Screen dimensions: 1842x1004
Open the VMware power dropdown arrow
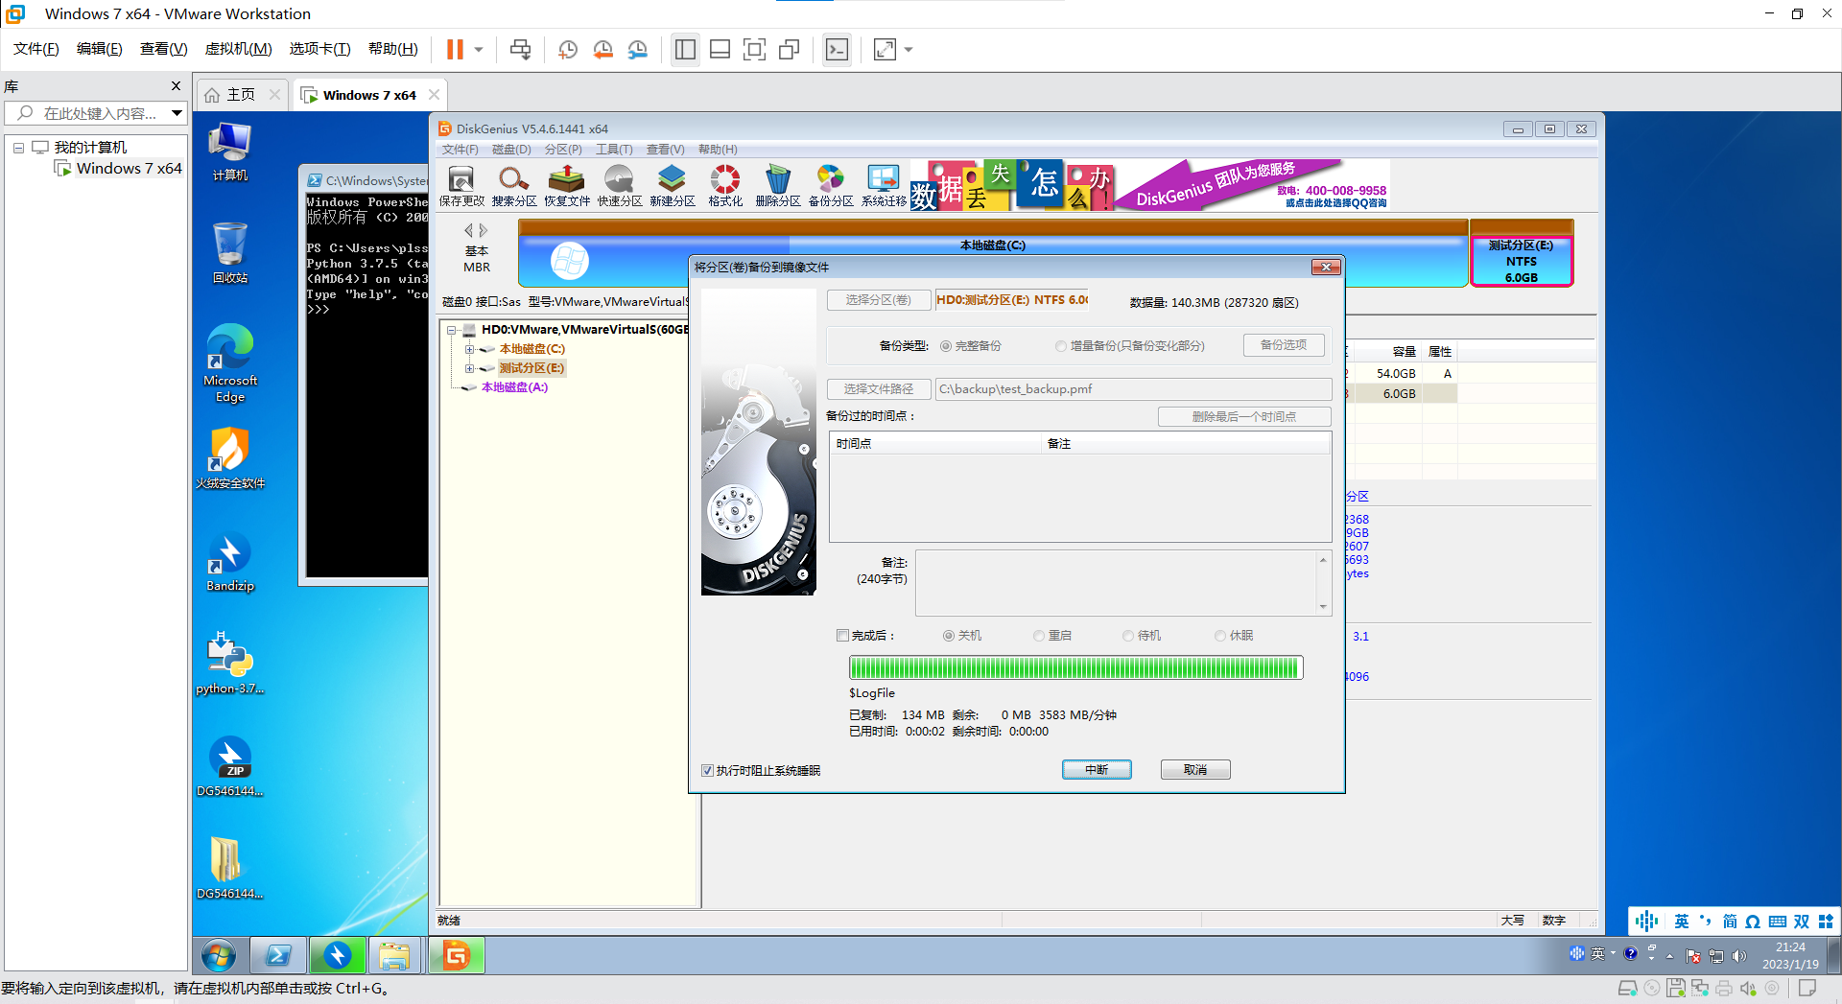[479, 49]
